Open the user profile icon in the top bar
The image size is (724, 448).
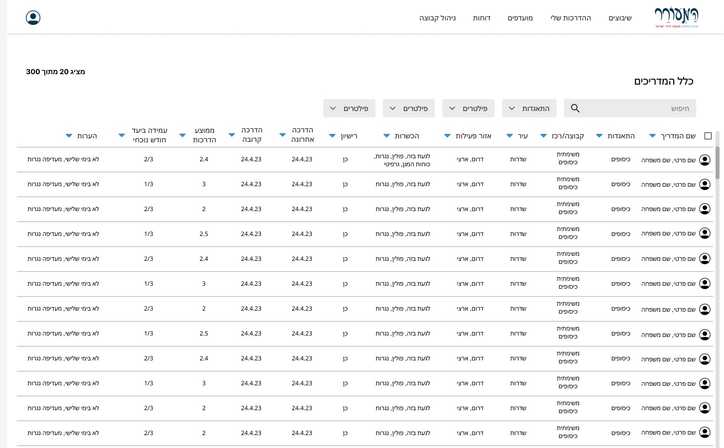tap(33, 18)
